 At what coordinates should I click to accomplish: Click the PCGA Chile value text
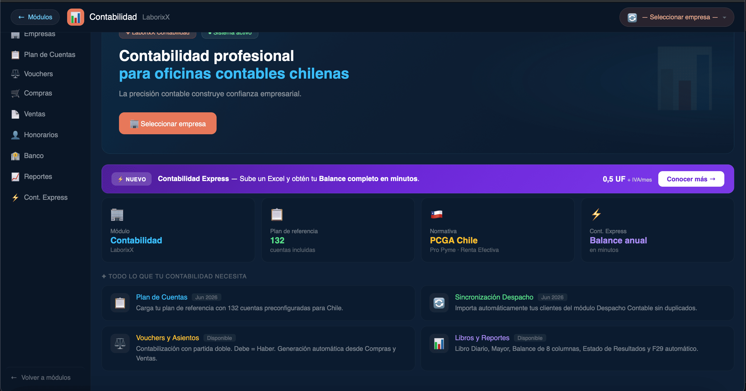[453, 240]
